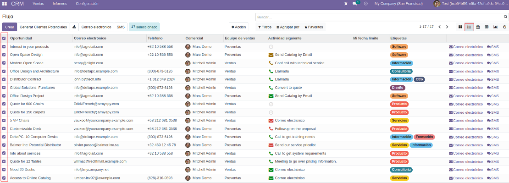
Task: Click the SMS toolbar button
Action: [121, 27]
